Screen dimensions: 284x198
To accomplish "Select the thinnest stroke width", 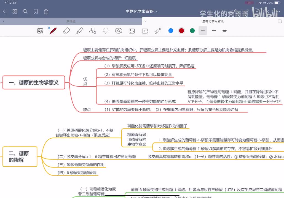I will pyautogui.click(x=203, y=31).
